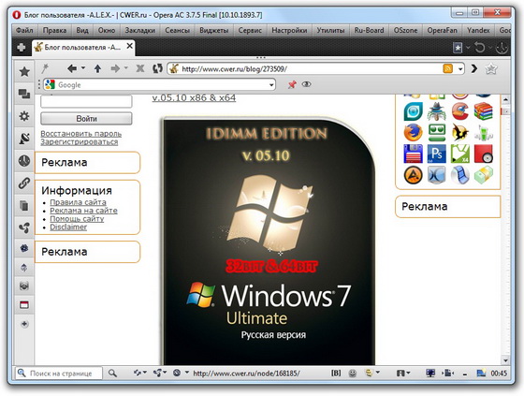Click the page scrollbar down arrow

coord(505,360)
